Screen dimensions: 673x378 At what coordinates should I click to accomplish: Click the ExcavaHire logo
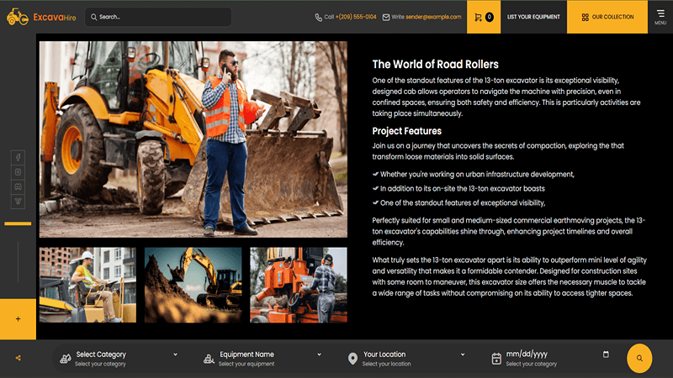(x=41, y=17)
